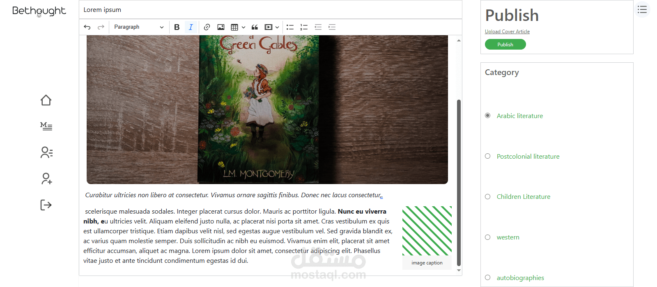The height and width of the screenshot is (287, 657).
Task: Increase indent with the indent icon
Action: click(332, 27)
